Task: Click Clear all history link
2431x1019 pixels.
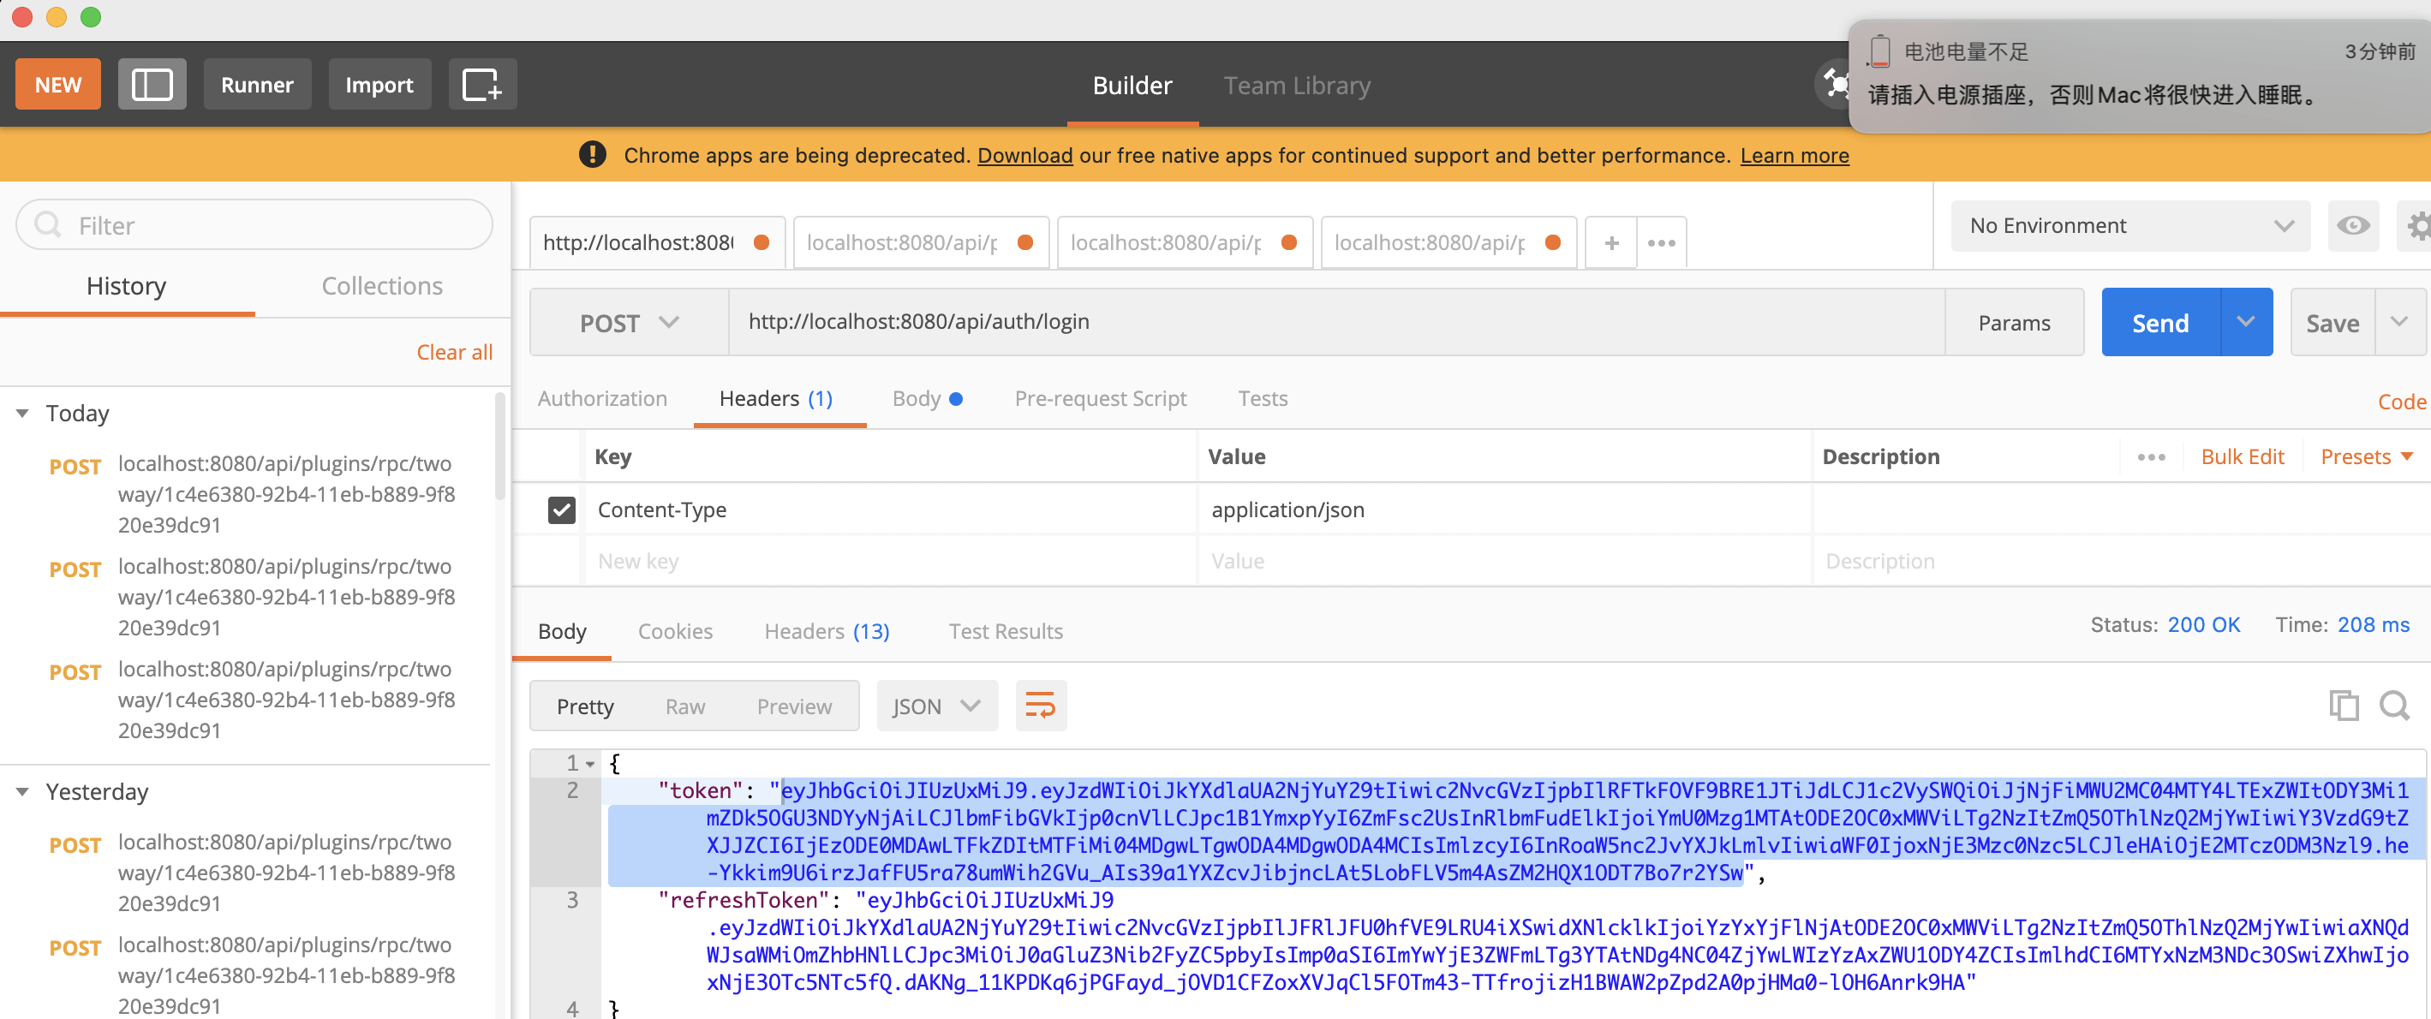Action: click(x=454, y=352)
